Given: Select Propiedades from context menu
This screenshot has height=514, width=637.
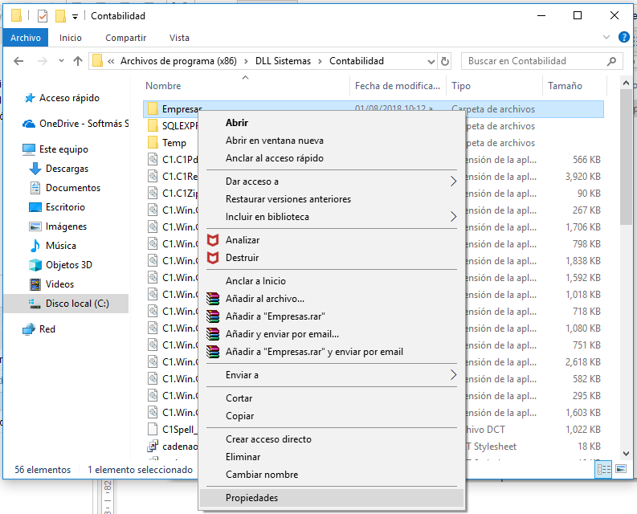Looking at the screenshot, I should click(x=251, y=498).
